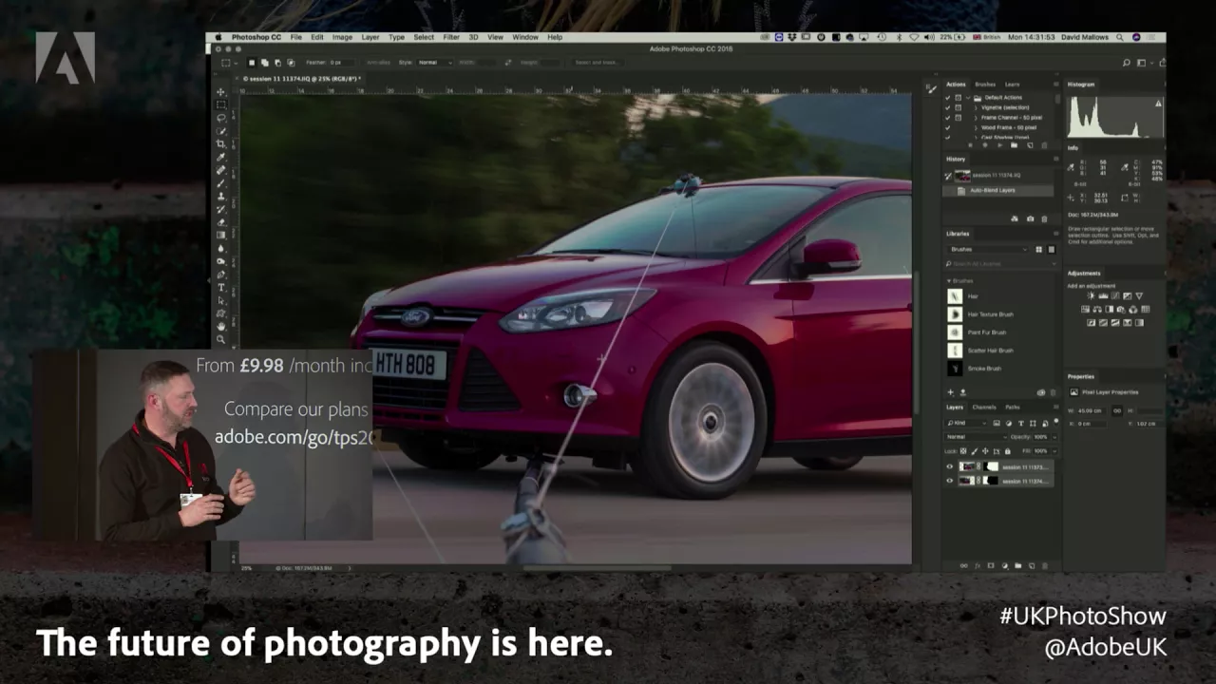Select the Path Selection tool

[221, 302]
